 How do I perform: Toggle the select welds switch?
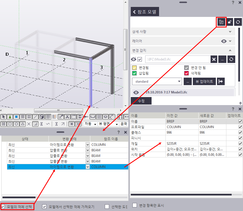61,117
